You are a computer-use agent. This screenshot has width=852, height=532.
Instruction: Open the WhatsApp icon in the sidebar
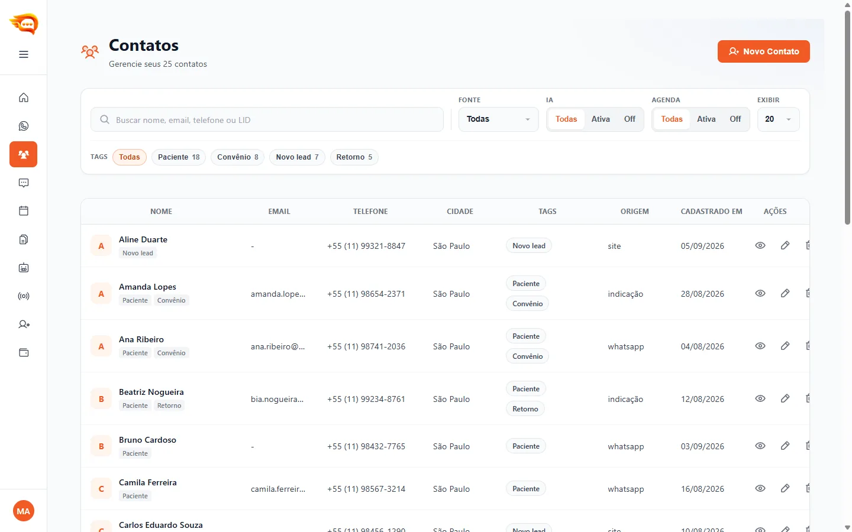tap(24, 126)
